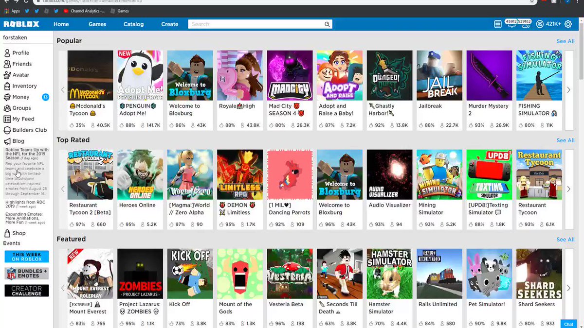This screenshot has height=328, width=584.
Task: Open the friend requests icon in header
Action: tap(526, 25)
